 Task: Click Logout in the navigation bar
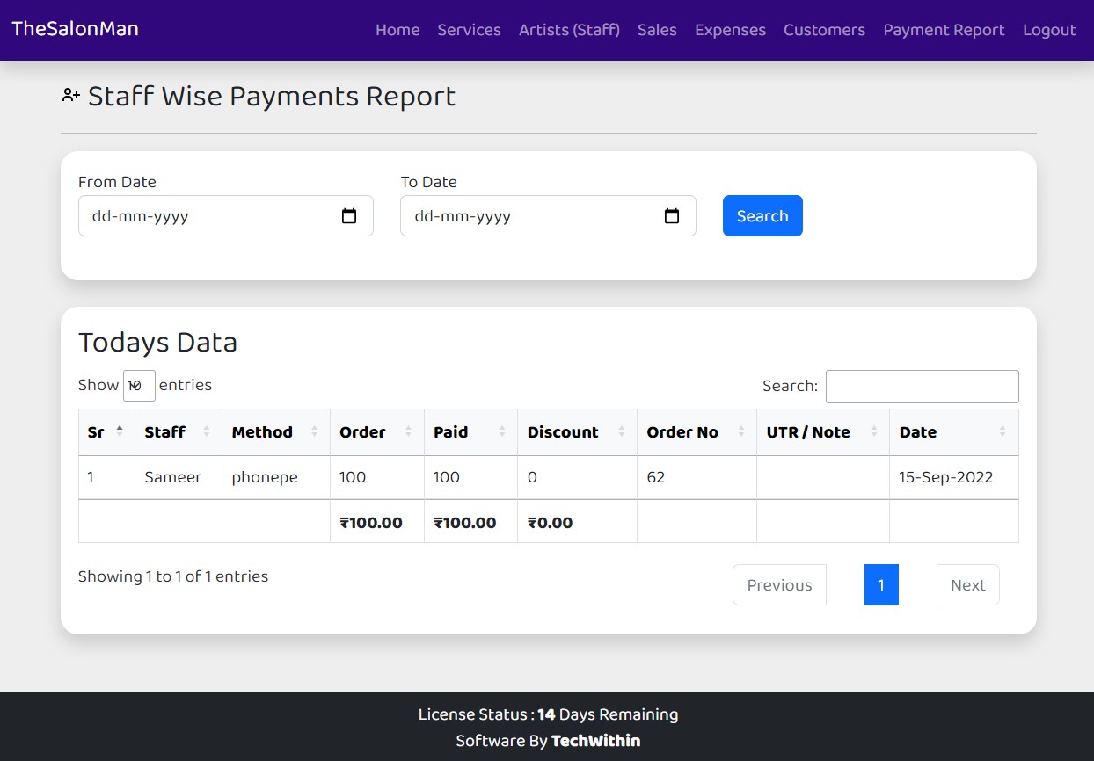click(x=1049, y=30)
